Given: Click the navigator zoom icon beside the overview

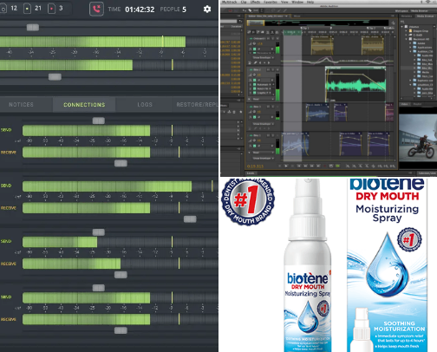Looking at the screenshot, I should point(393,23).
